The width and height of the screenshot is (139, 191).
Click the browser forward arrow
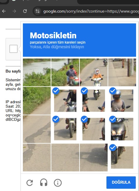tap(14, 11)
